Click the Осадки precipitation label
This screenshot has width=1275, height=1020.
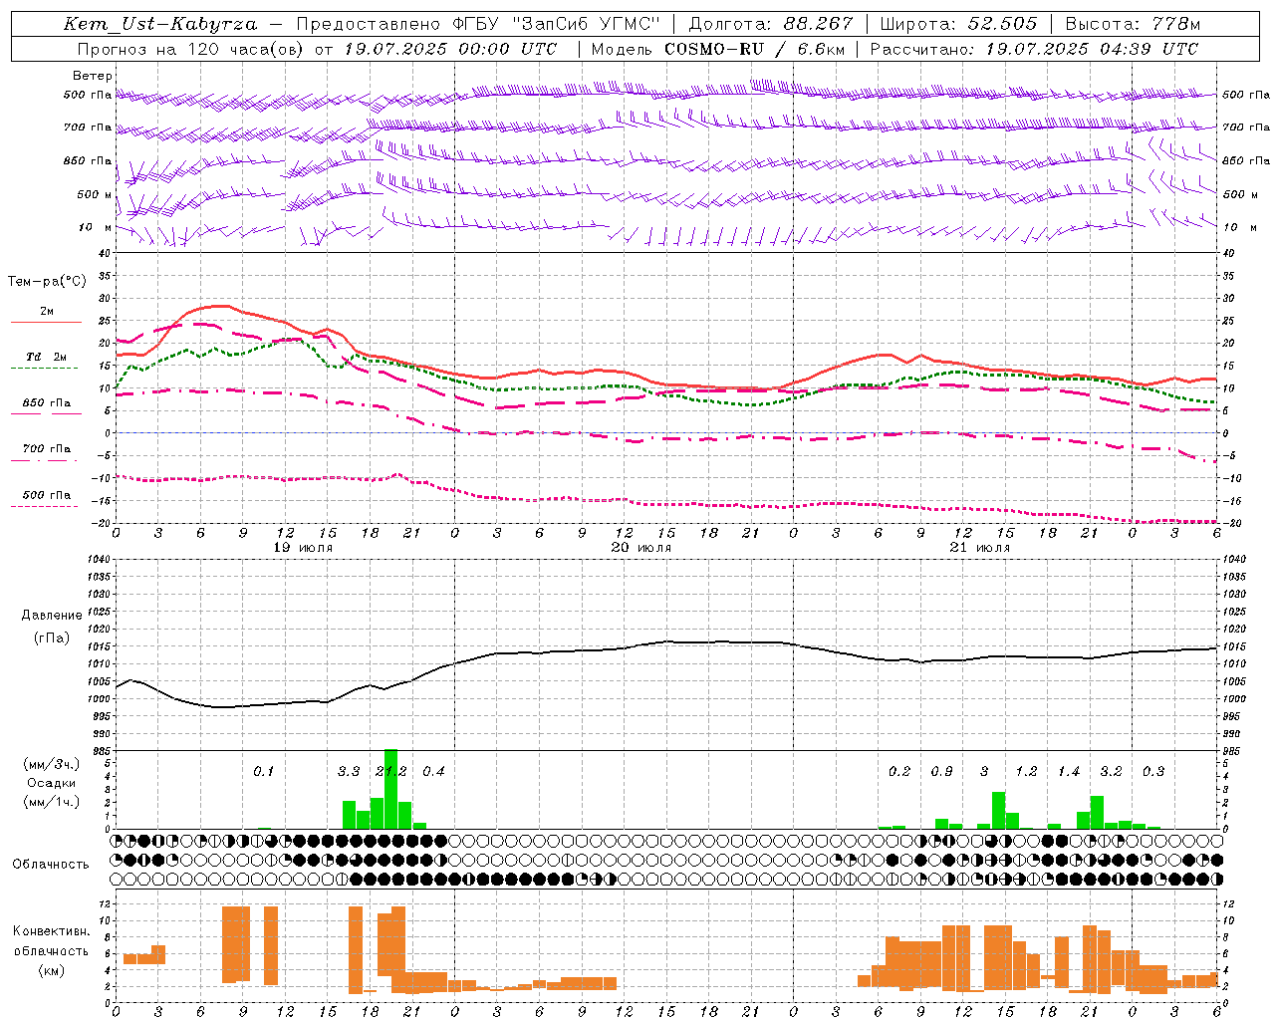52,783
